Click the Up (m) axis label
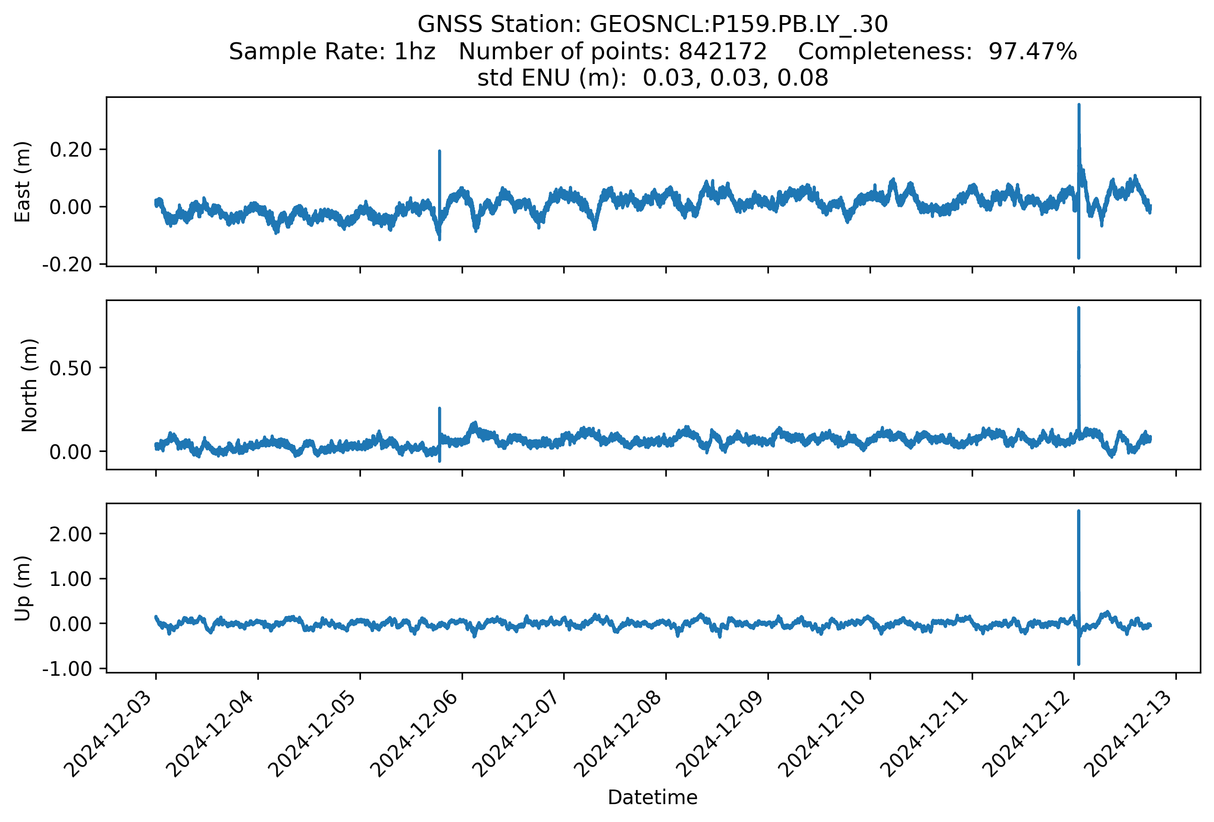The height and width of the screenshot is (822, 1214). pyautogui.click(x=23, y=588)
